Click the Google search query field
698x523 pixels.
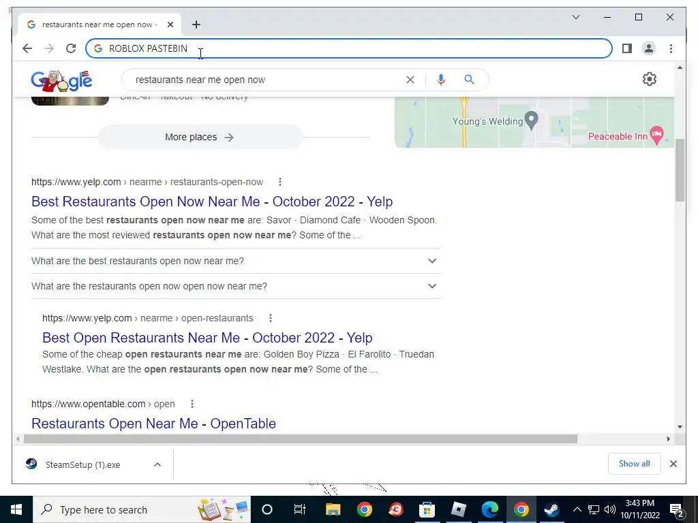pos(267,80)
